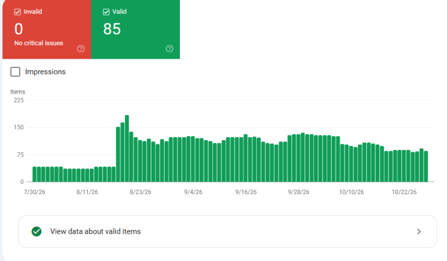The height and width of the screenshot is (261, 447).
Task: Click the 10/10/26 axis date label
Action: pyautogui.click(x=351, y=192)
